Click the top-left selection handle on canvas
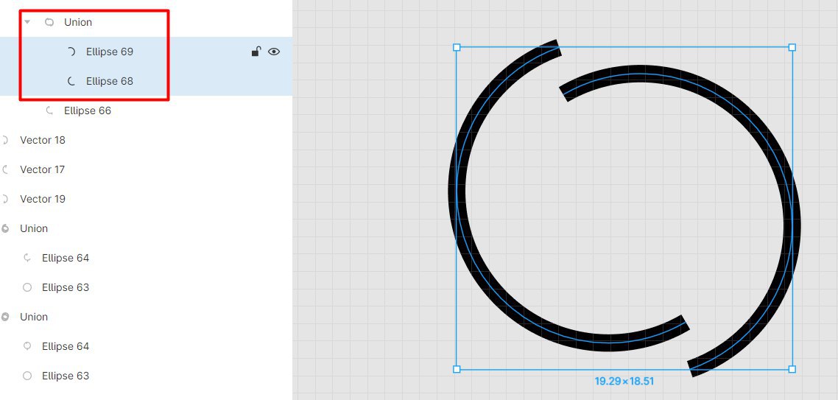 coord(457,48)
